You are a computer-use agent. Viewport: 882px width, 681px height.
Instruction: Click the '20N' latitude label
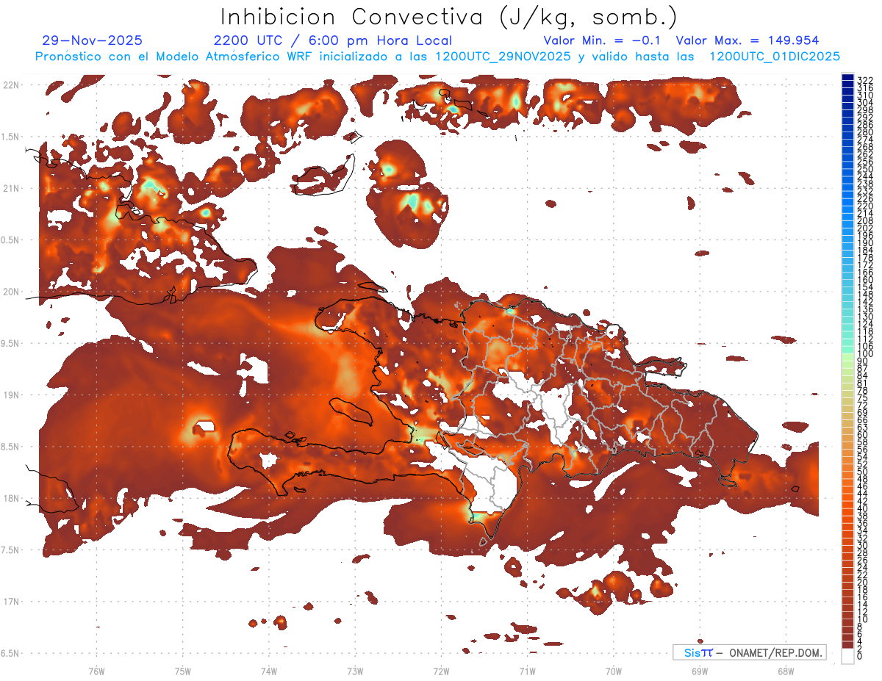12,292
